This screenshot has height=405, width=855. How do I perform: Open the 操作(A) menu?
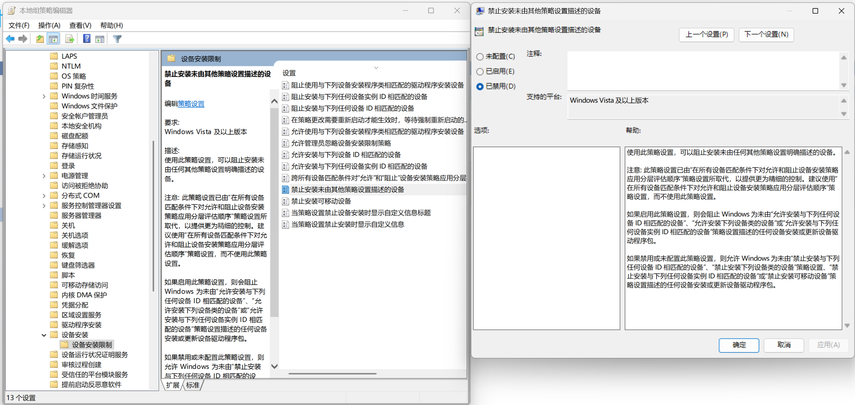click(x=49, y=25)
